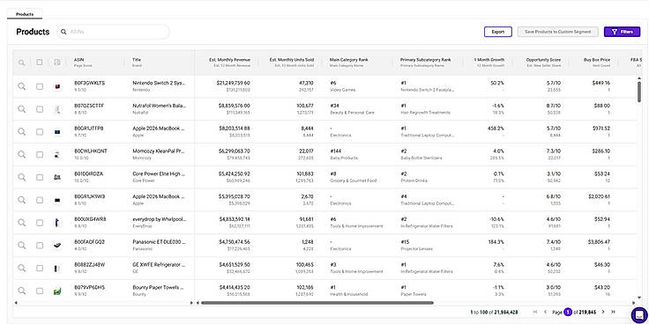
Task: Go to the previous page arrow
Action: click(x=546, y=312)
